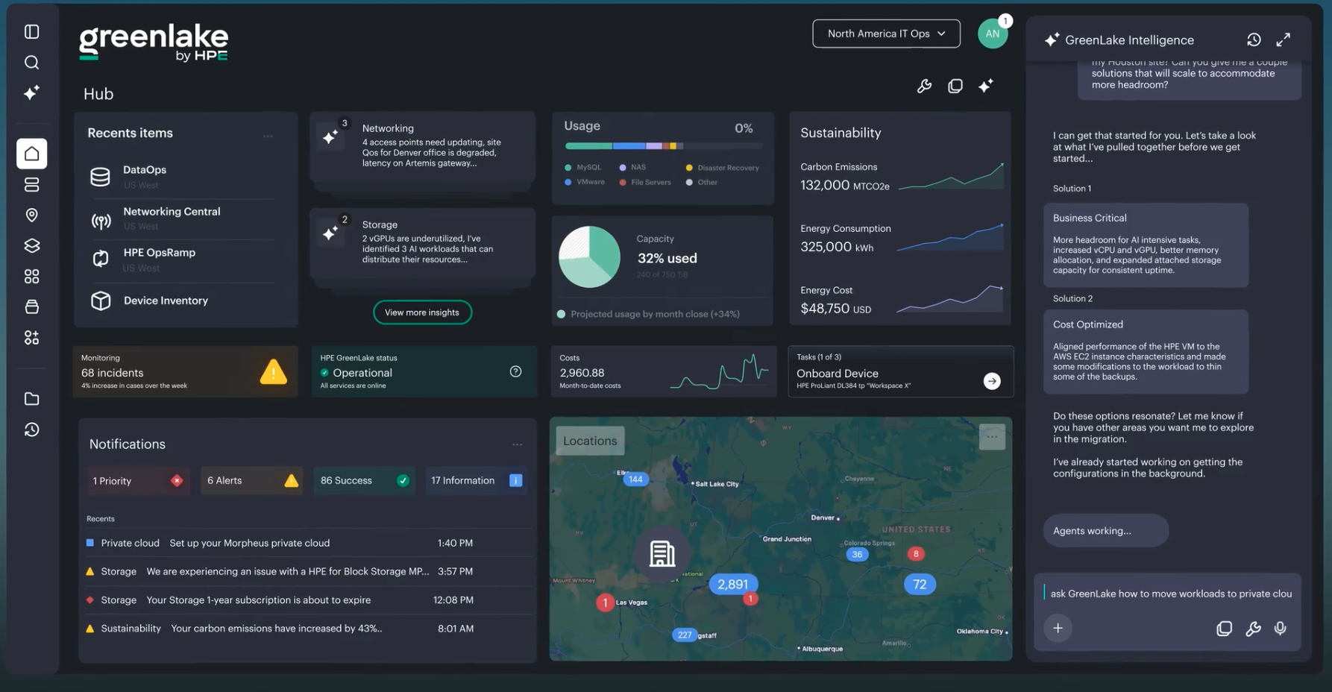Click the Locations map label

click(x=590, y=441)
